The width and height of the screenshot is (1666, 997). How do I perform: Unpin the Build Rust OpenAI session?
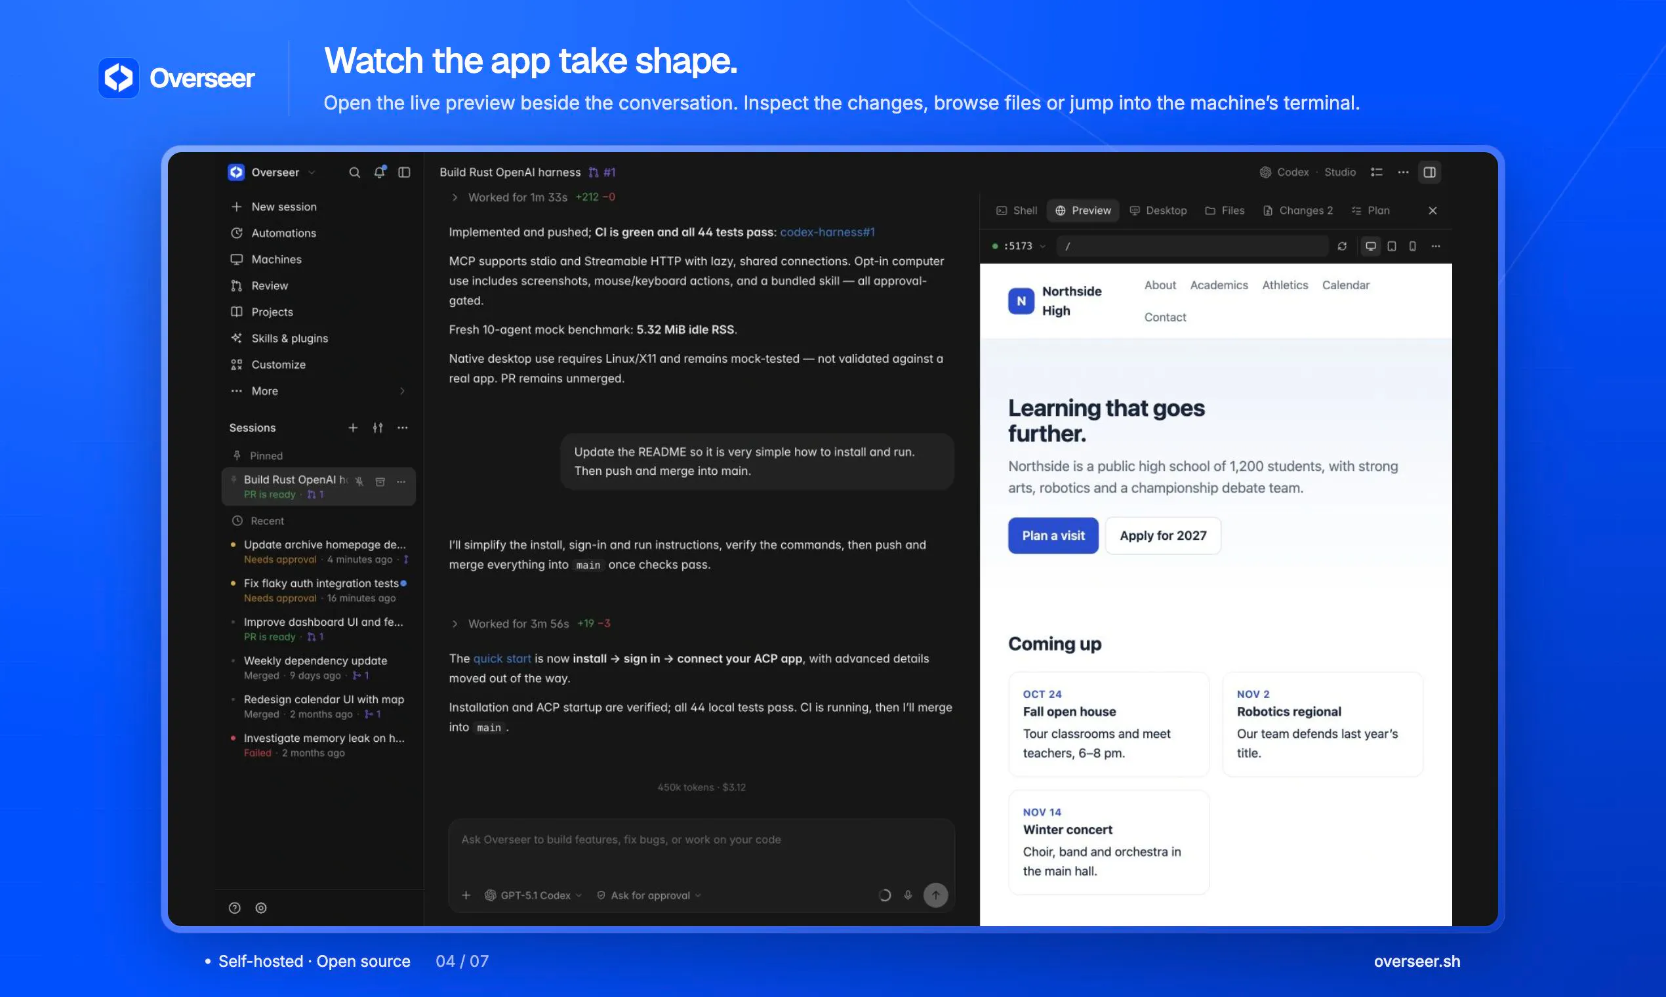(359, 481)
